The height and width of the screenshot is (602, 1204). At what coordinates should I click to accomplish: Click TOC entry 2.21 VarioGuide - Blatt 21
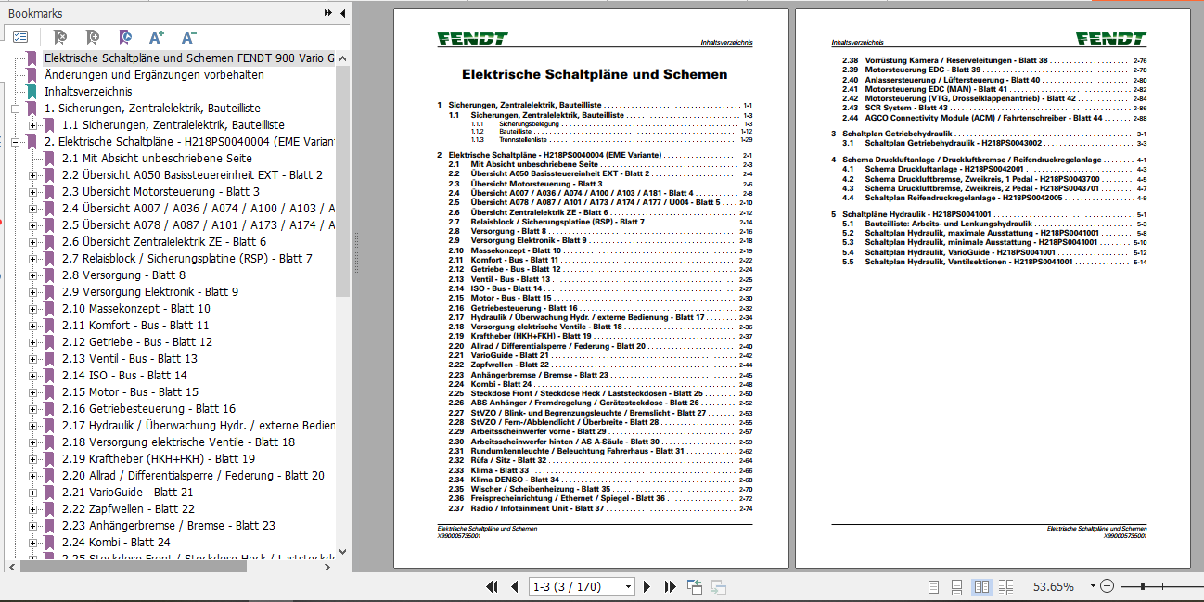click(x=600, y=355)
